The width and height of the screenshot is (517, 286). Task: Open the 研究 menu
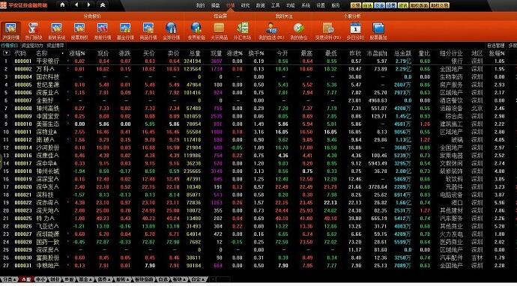pos(245,5)
